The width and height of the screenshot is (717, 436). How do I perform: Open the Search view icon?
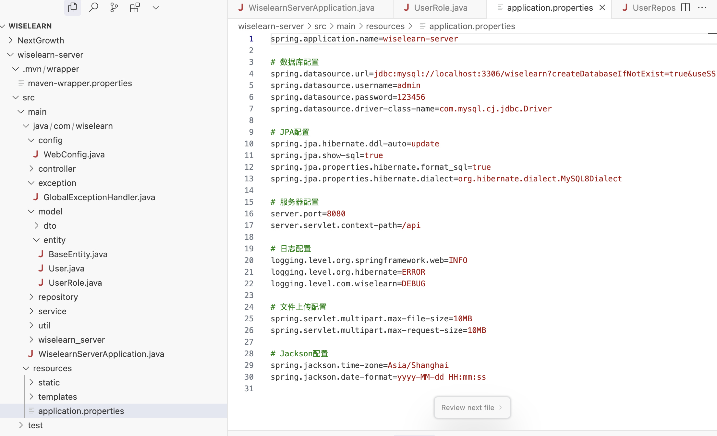[93, 7]
